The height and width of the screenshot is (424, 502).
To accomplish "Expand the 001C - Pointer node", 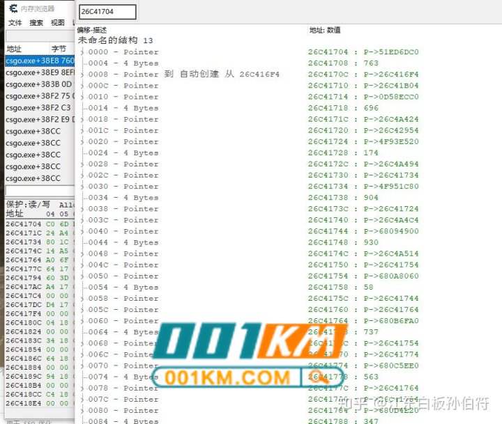I will tap(82, 130).
